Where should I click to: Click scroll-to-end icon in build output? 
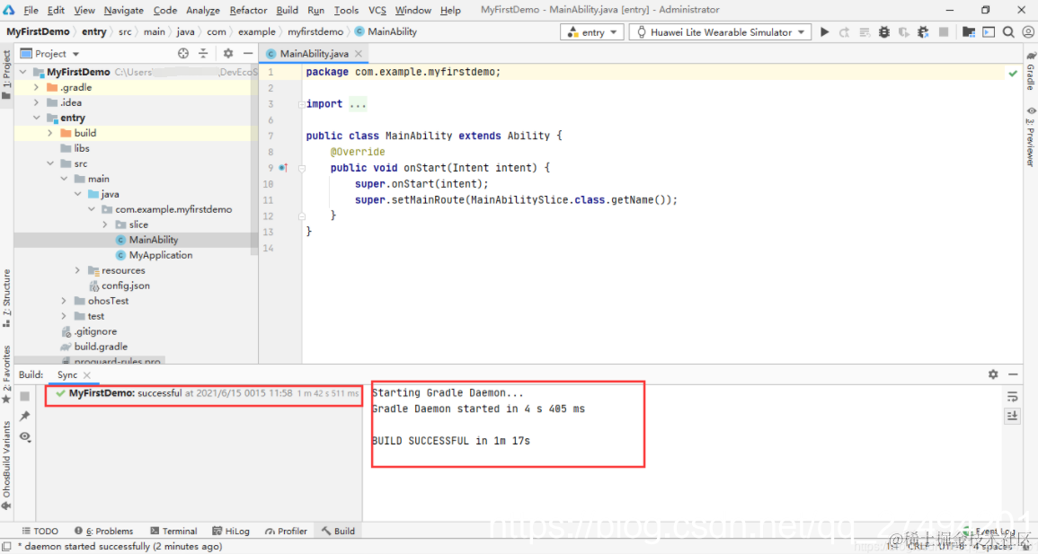tap(1012, 416)
